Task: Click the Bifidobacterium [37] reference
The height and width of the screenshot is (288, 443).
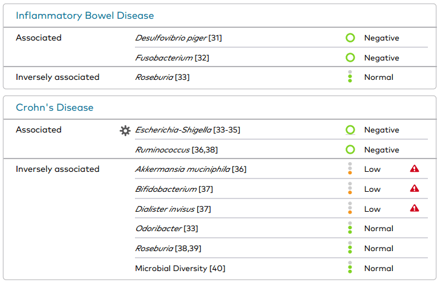Action: point(174,189)
